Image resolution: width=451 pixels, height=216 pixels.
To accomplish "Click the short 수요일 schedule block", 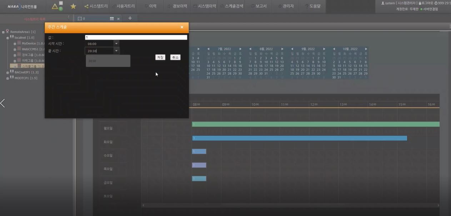I will [x=199, y=151].
